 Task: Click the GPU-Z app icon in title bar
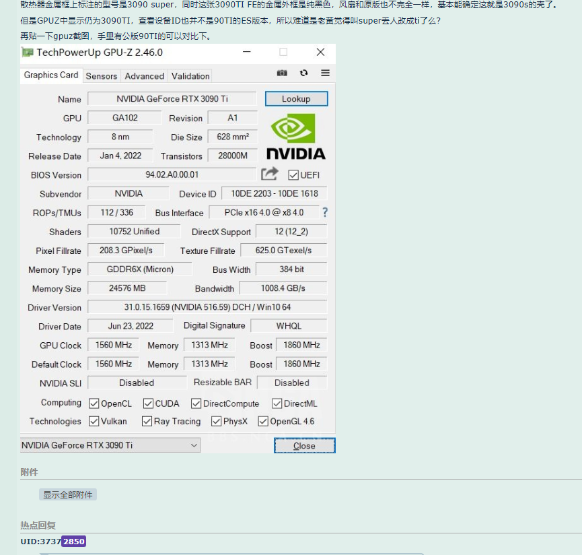28,53
